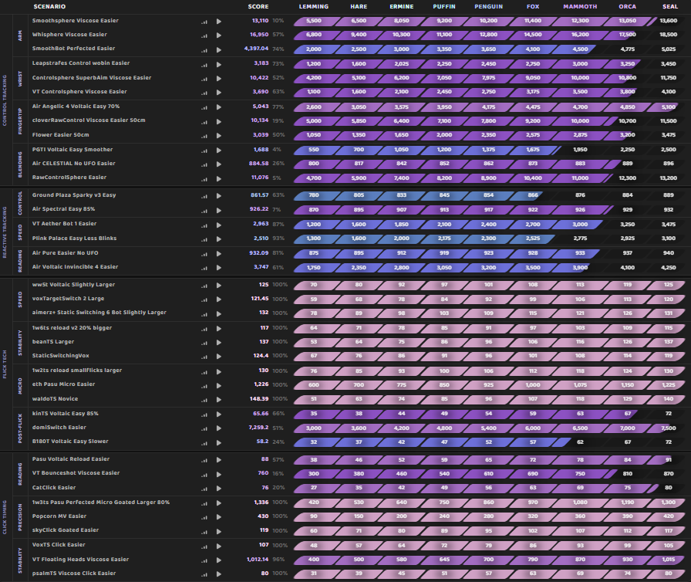The width and height of the screenshot is (691, 582).
Task: Open the cloverRawControl Viscose Easier 50cm scenario name
Action: point(89,120)
